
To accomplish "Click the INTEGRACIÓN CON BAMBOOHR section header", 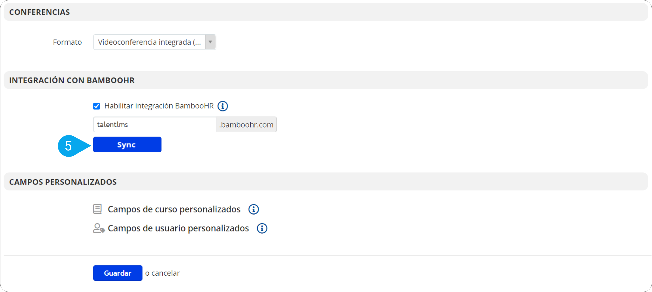I will (72, 80).
